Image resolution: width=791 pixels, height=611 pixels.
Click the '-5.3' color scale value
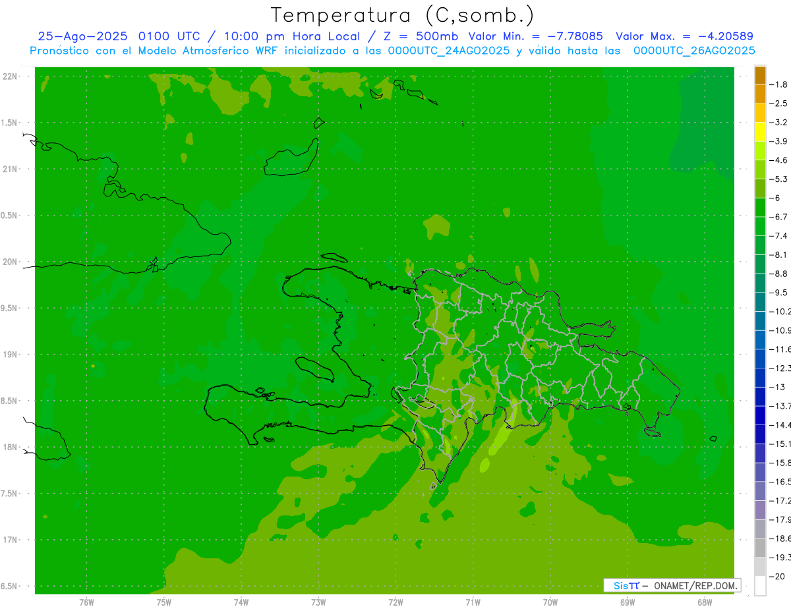[778, 179]
